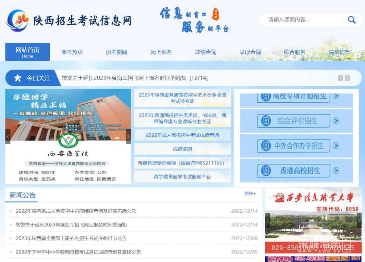Click the carousel left arrow on 西安医学院 banner

pos(8,136)
